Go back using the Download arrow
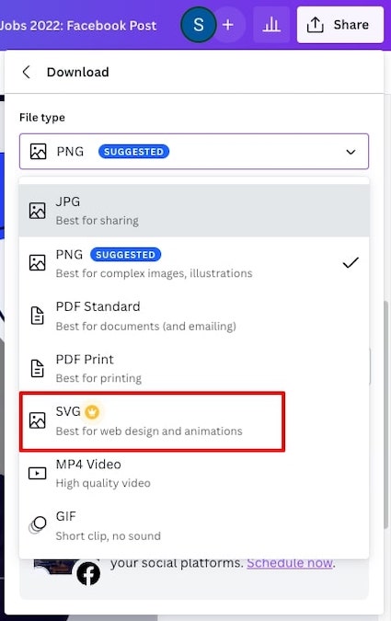The image size is (391, 621). 27,72
